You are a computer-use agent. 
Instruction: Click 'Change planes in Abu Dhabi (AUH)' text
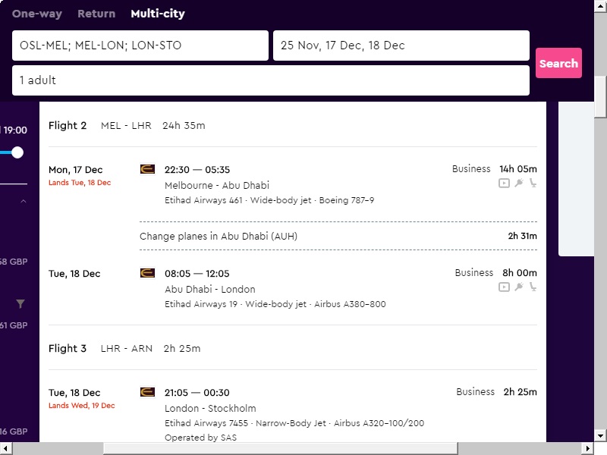click(x=219, y=237)
